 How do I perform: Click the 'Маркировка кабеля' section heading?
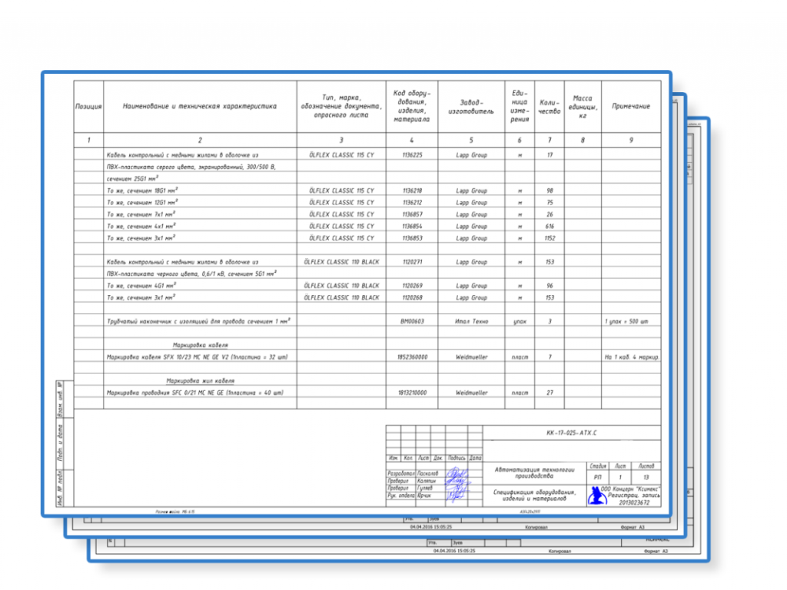point(201,345)
